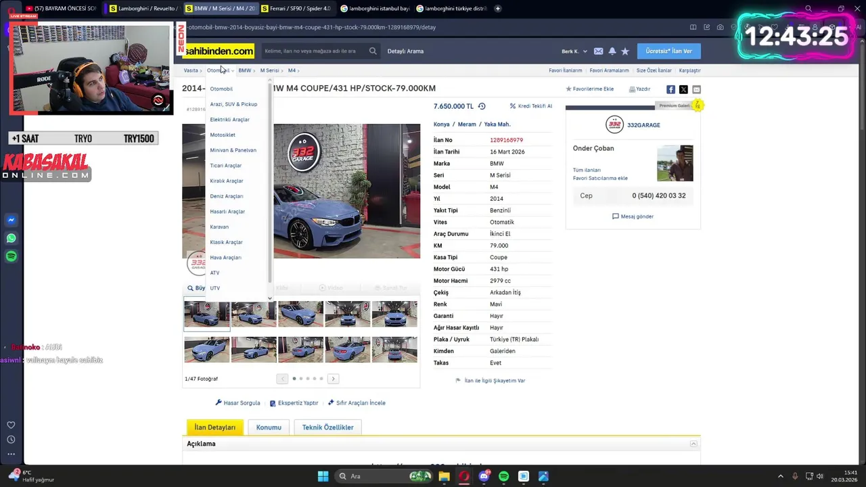Open File Explorer from the taskbar
Viewport: 866px width, 487px height.
click(x=444, y=476)
